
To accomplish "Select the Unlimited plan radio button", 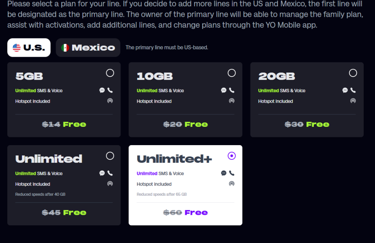I will (110, 156).
